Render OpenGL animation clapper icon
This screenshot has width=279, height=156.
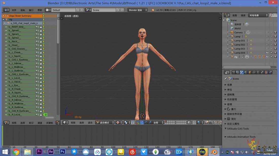211,122
